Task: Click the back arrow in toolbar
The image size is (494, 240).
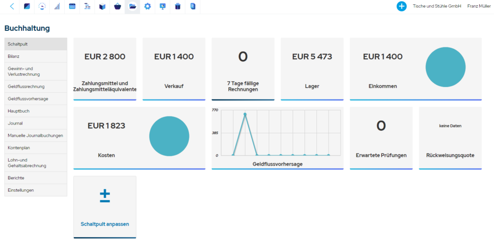Action: click(12, 6)
